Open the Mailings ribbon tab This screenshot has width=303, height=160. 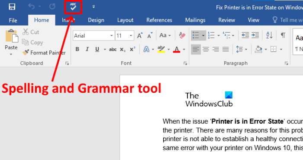[x=195, y=20]
